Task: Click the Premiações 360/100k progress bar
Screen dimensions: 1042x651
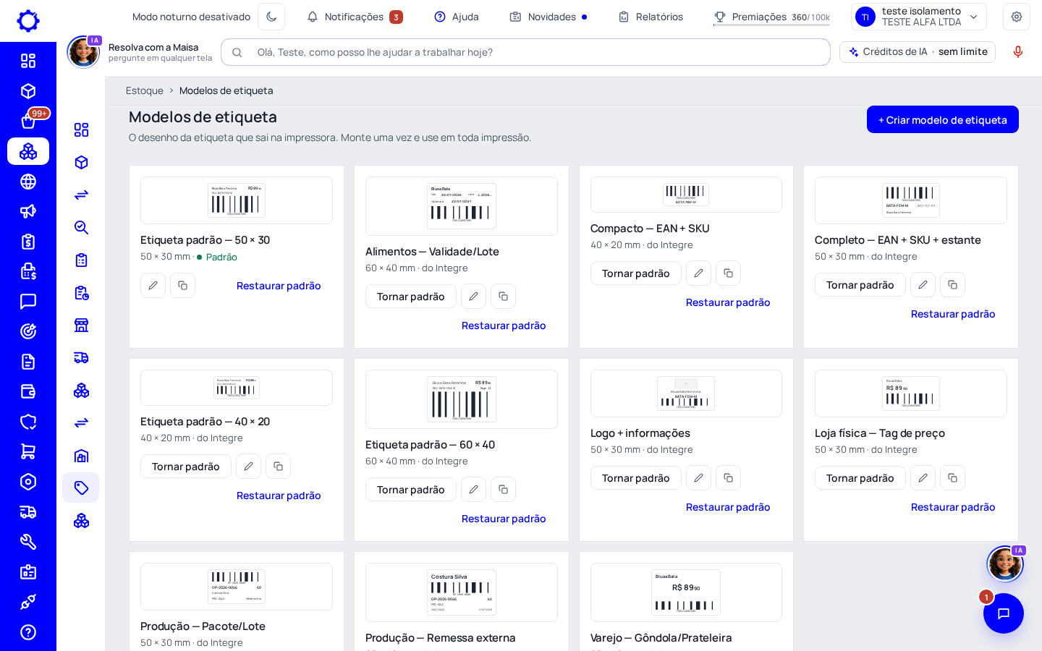Action: click(x=771, y=25)
